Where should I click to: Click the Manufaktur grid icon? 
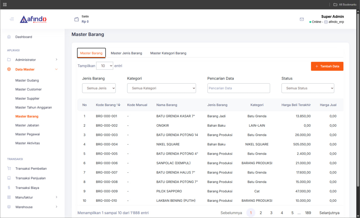[9, 197]
